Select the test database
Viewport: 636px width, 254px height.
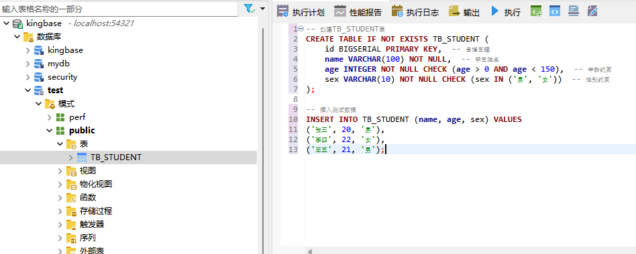pos(56,90)
